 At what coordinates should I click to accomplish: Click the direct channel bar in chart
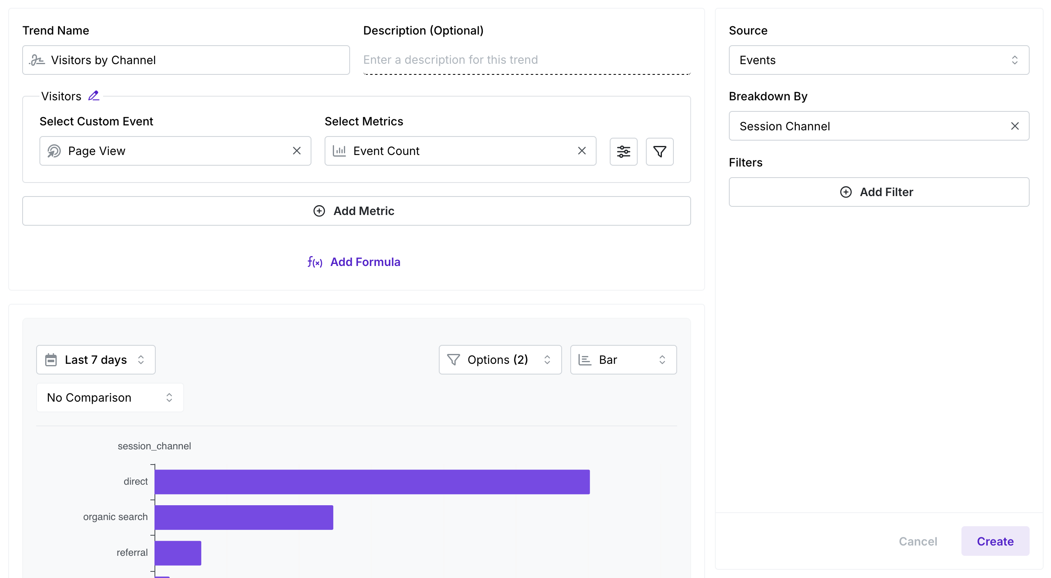(372, 482)
